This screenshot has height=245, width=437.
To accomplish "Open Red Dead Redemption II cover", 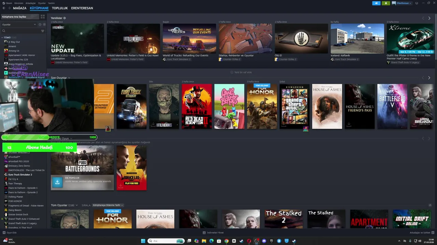I will 197,107.
